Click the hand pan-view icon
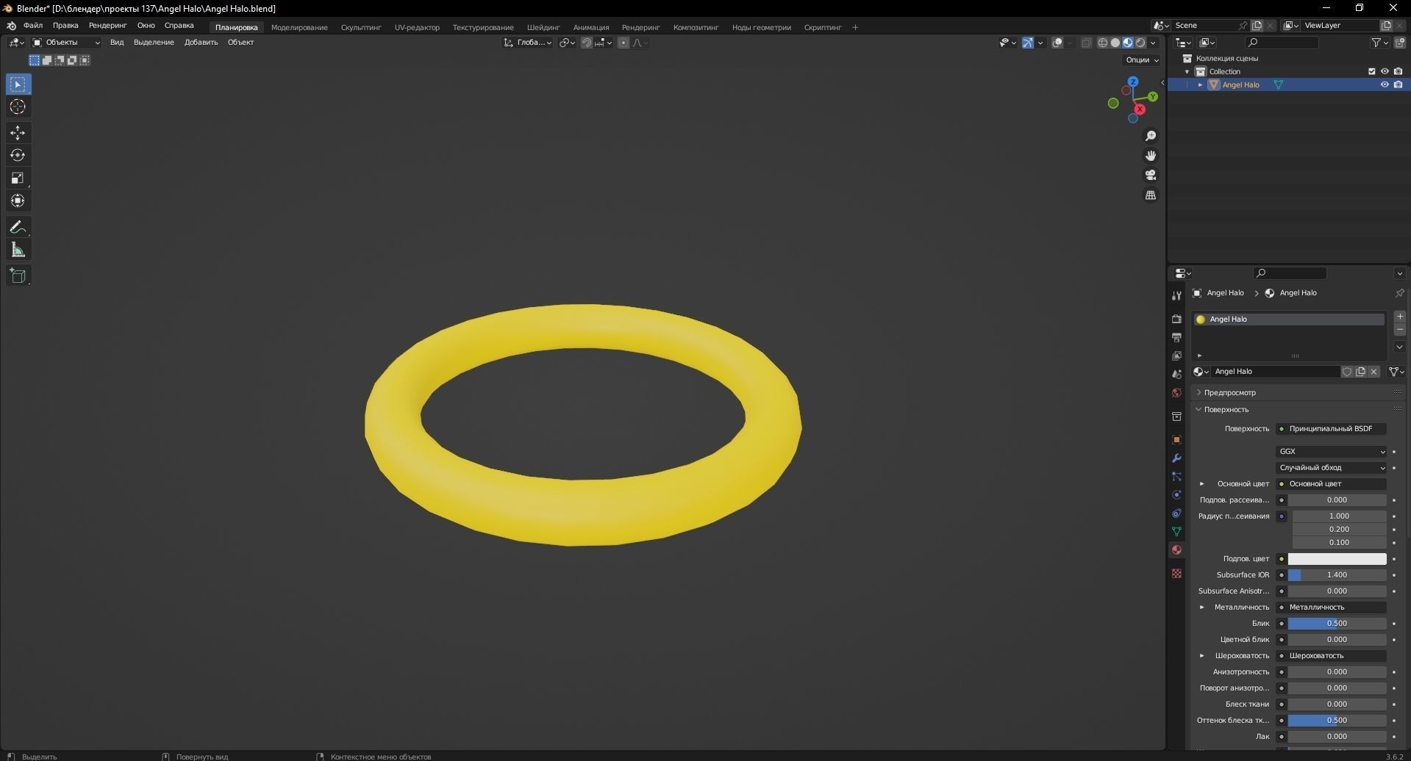Image resolution: width=1411 pixels, height=761 pixels. click(x=1151, y=156)
